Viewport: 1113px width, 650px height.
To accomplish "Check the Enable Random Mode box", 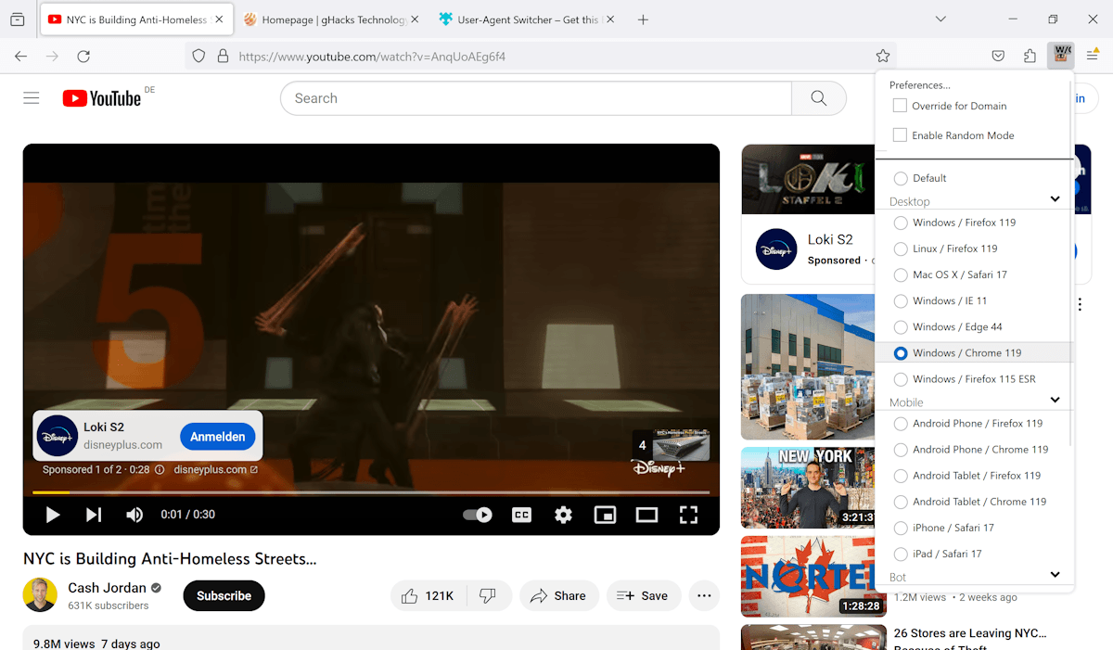I will pyautogui.click(x=900, y=135).
